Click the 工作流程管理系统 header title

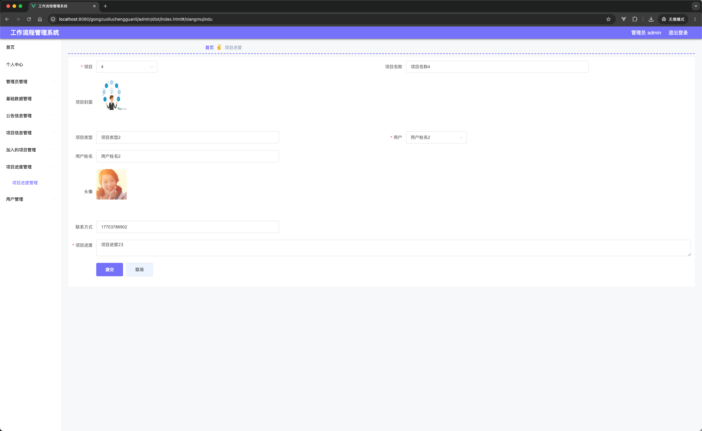coord(35,33)
